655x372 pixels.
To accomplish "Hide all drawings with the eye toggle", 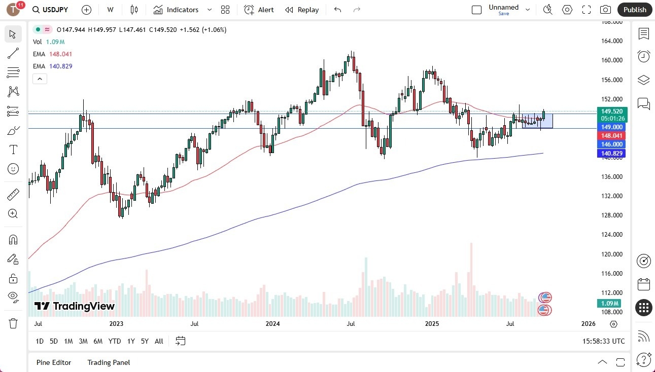I will tap(13, 296).
